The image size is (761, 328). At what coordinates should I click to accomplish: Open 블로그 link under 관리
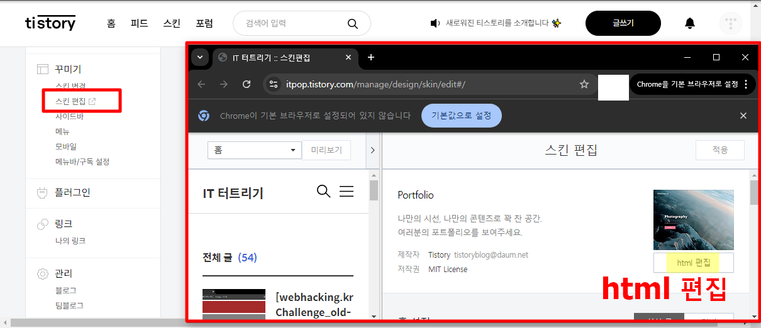(66, 290)
